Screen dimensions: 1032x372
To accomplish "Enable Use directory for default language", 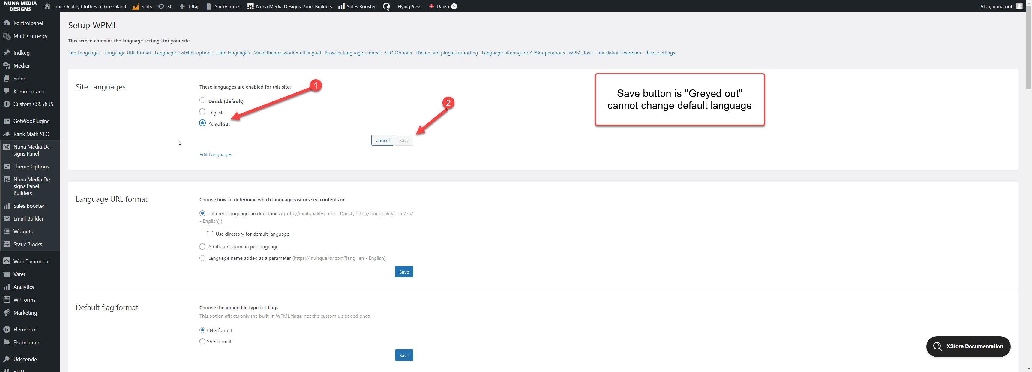I will [x=210, y=234].
